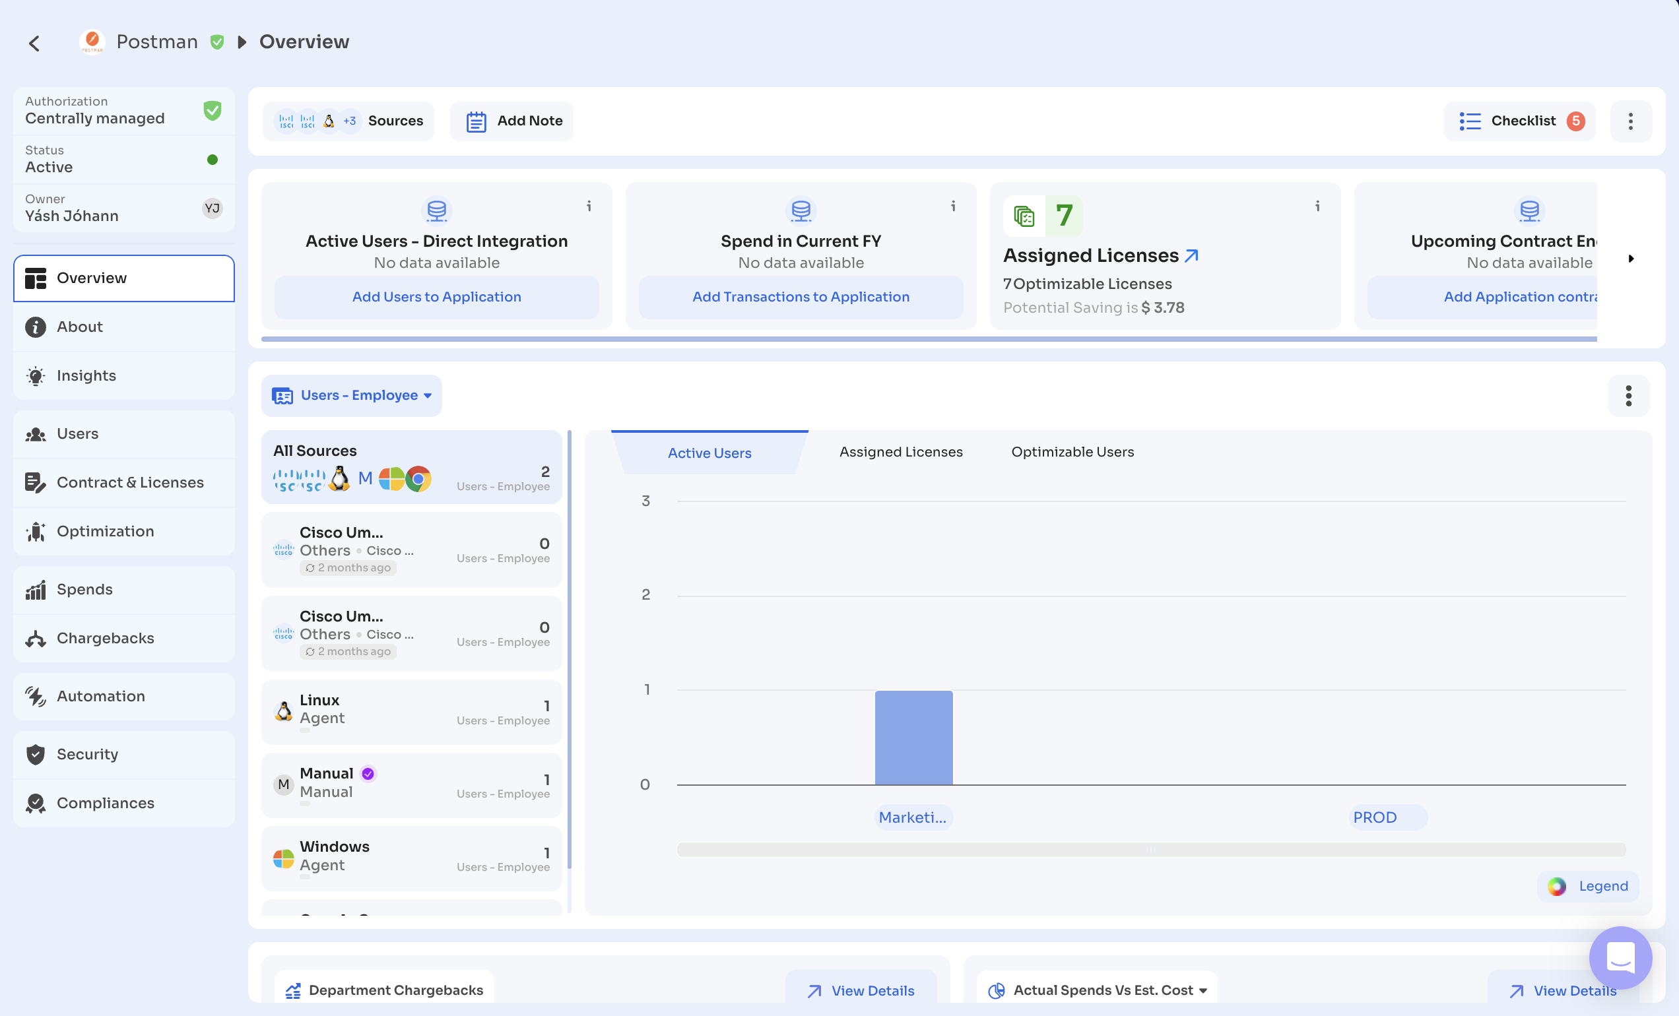The width and height of the screenshot is (1679, 1016).
Task: Switch to the Assigned Licenses tab
Action: pos(901,452)
